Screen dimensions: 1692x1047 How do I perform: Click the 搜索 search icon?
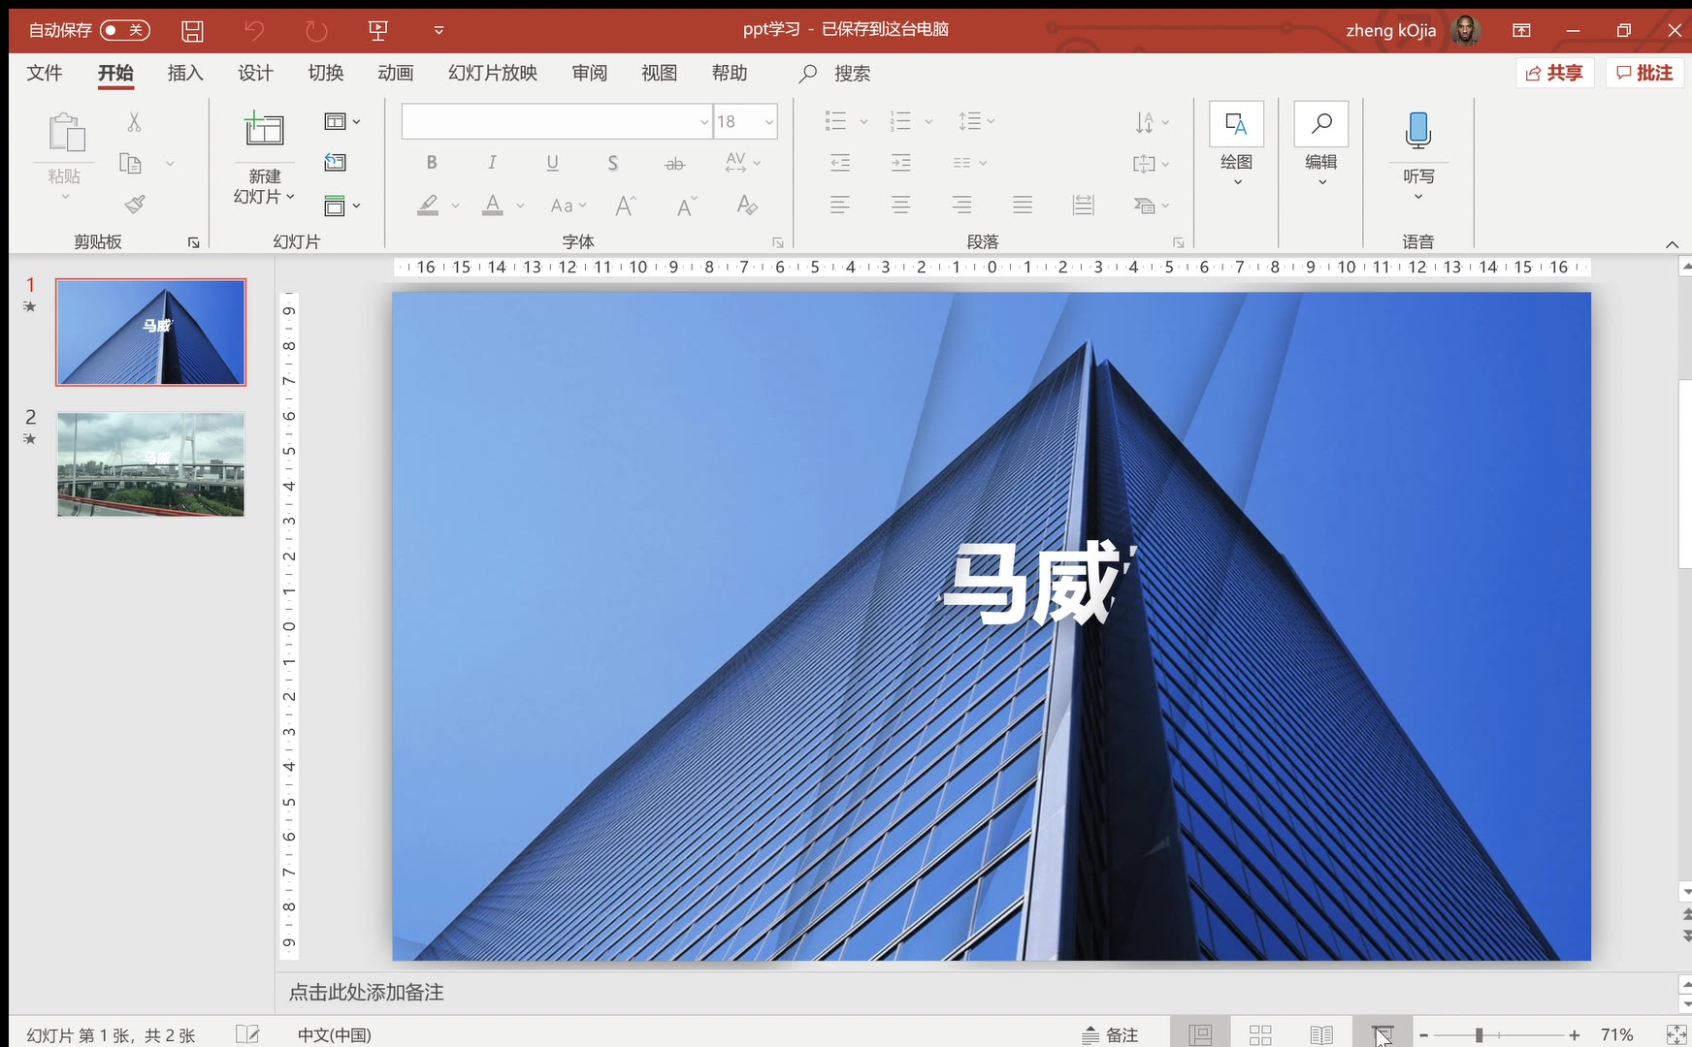tap(806, 73)
